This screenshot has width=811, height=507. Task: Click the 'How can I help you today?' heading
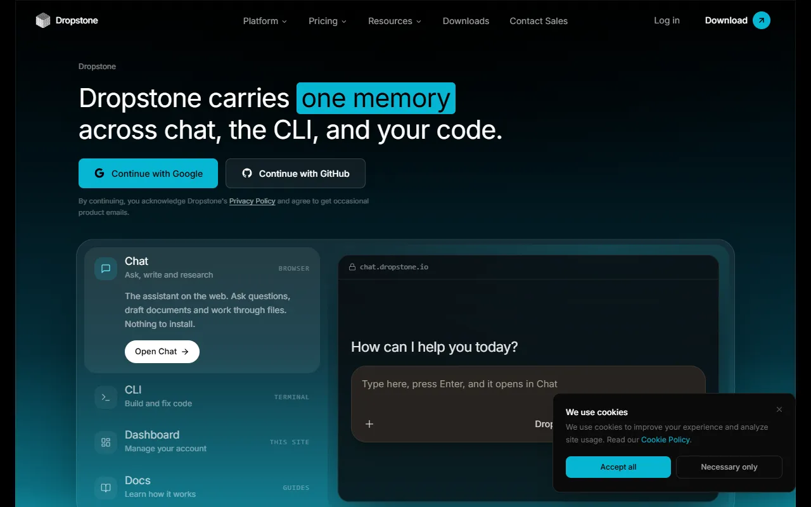435,347
